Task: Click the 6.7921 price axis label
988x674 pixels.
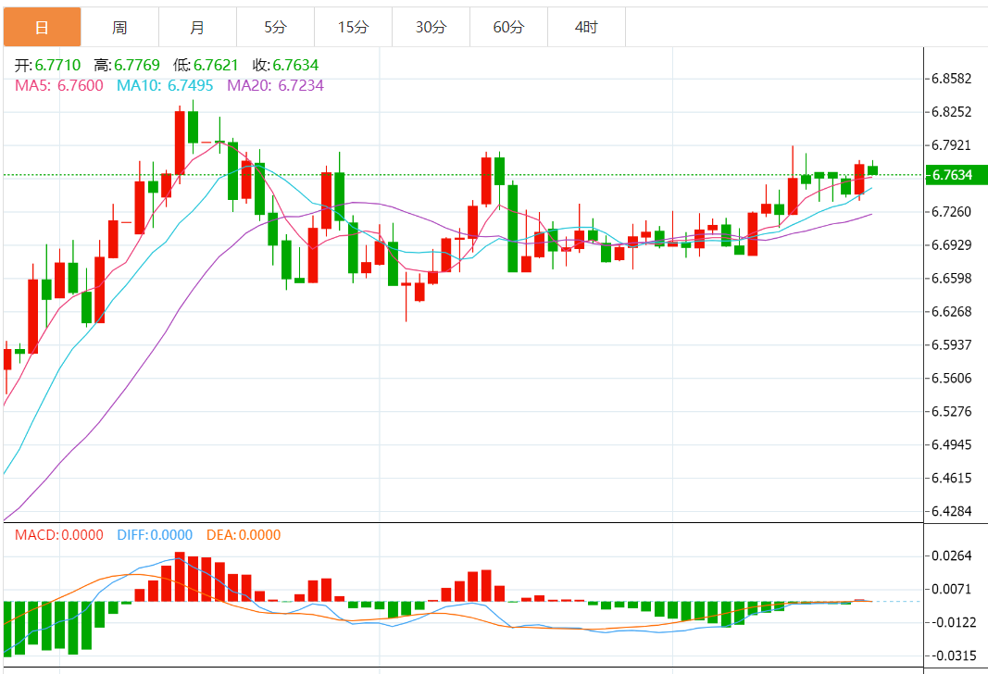Action: point(952,145)
